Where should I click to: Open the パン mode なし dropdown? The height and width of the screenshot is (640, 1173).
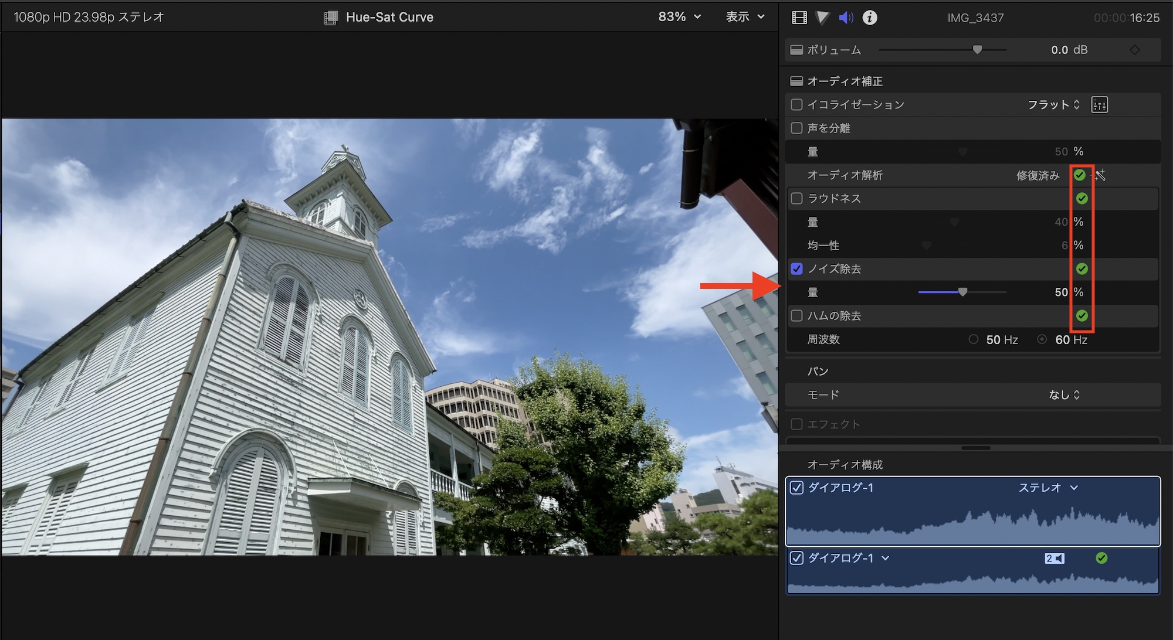pos(1064,395)
